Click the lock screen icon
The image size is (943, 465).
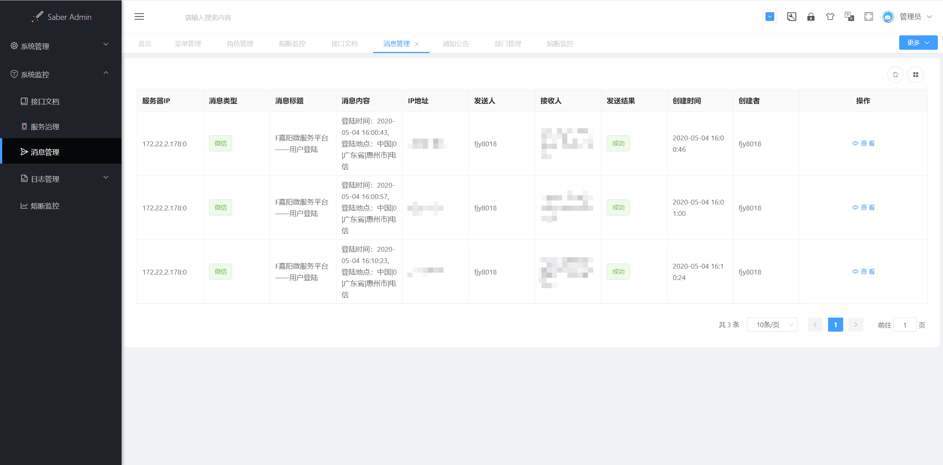pos(811,17)
